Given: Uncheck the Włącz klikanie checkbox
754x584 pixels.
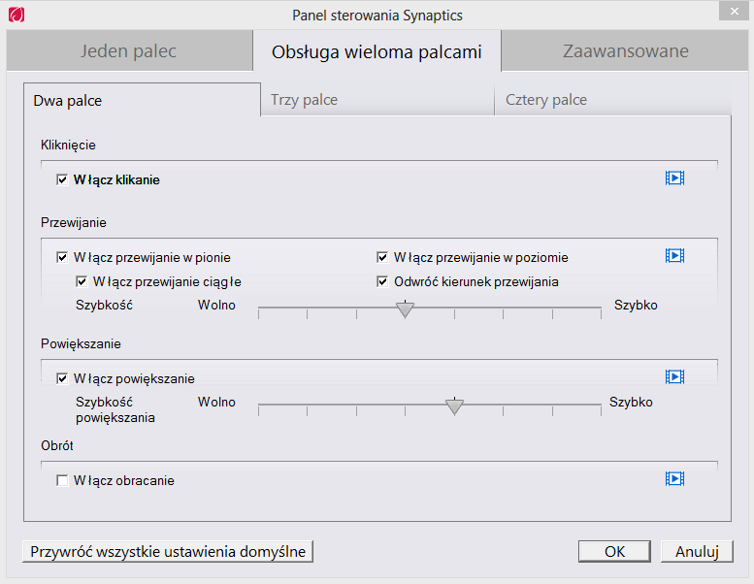Looking at the screenshot, I should [x=62, y=179].
